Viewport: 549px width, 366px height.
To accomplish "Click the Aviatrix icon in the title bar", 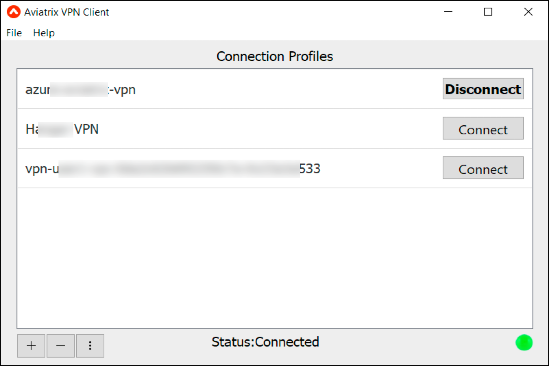I will click(13, 12).
